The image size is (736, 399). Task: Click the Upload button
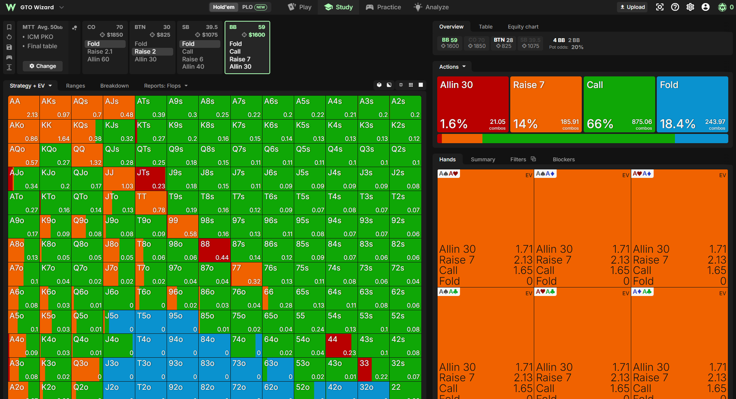point(632,7)
